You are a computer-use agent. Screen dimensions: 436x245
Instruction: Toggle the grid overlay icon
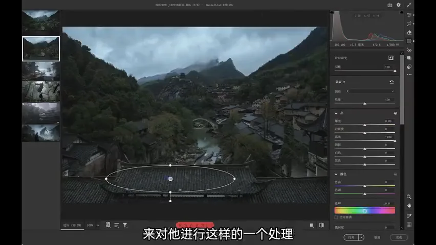point(409,225)
